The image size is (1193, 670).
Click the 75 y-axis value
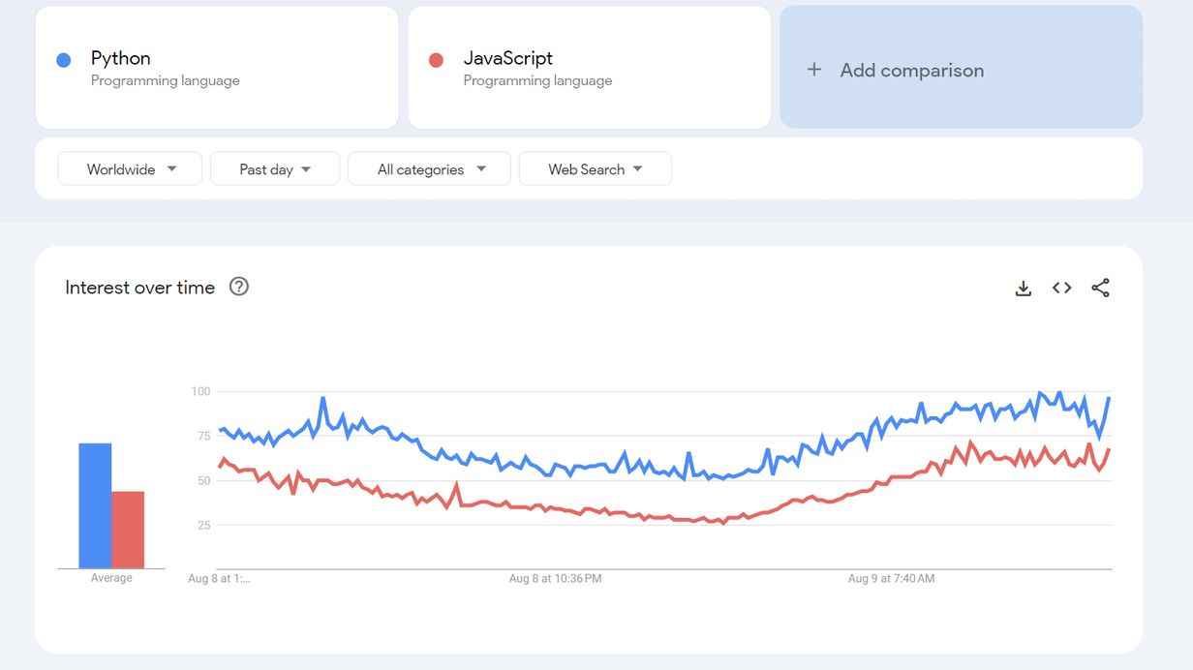tap(203, 436)
